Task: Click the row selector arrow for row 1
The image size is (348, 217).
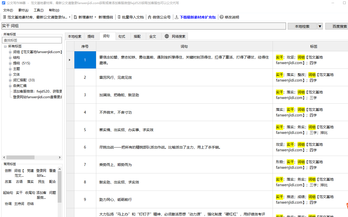Action: pyautogui.click(x=70, y=60)
